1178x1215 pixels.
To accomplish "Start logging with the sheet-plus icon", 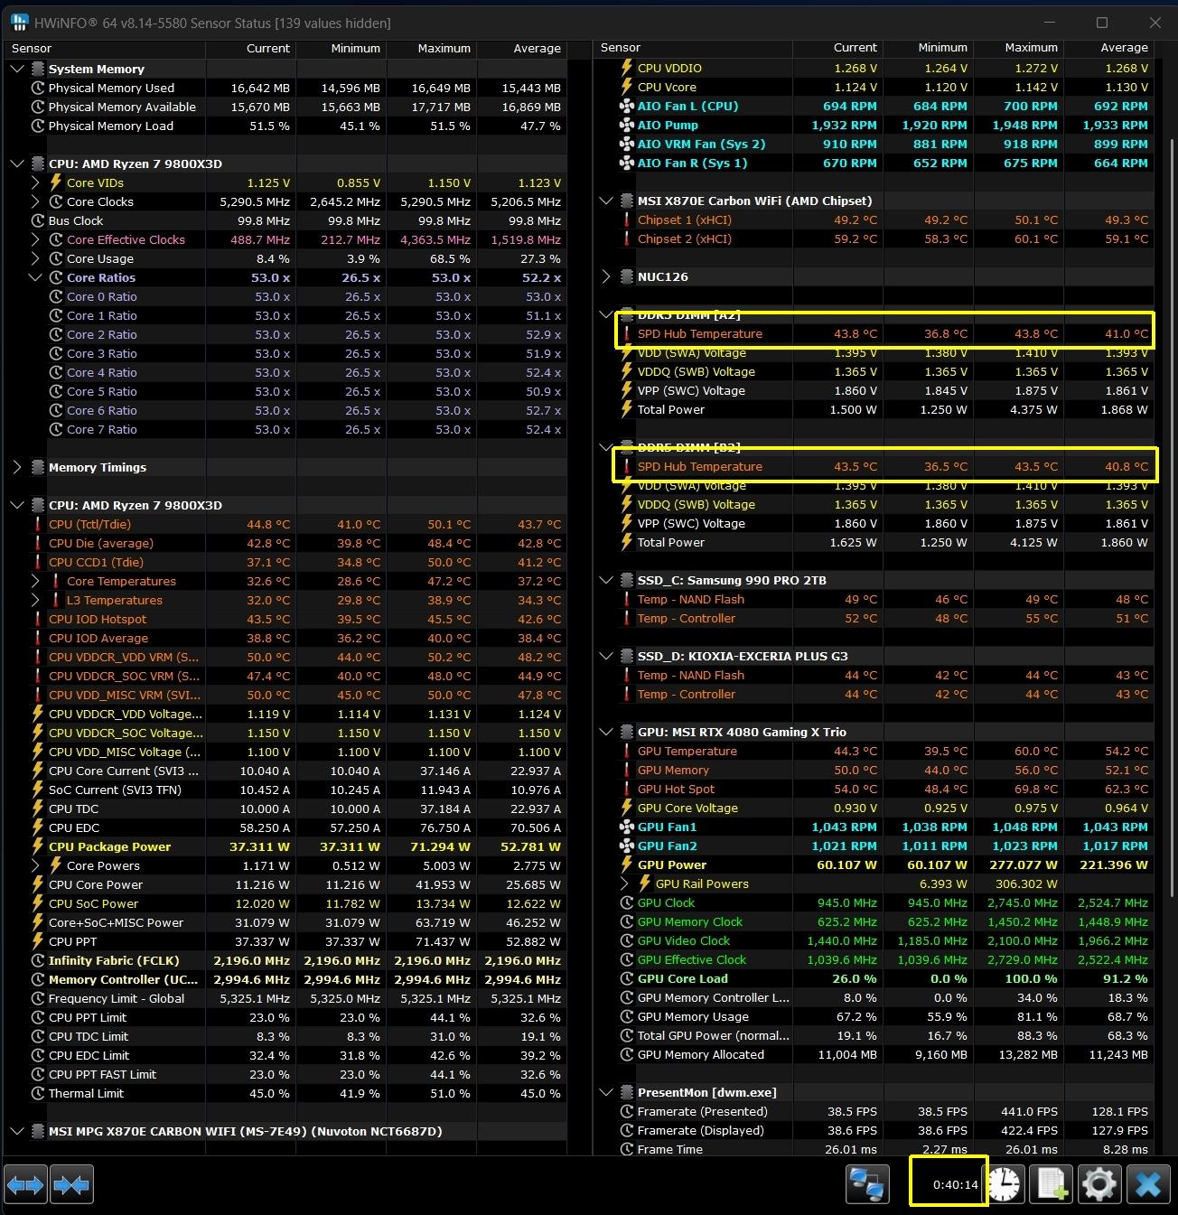I will click(1052, 1184).
